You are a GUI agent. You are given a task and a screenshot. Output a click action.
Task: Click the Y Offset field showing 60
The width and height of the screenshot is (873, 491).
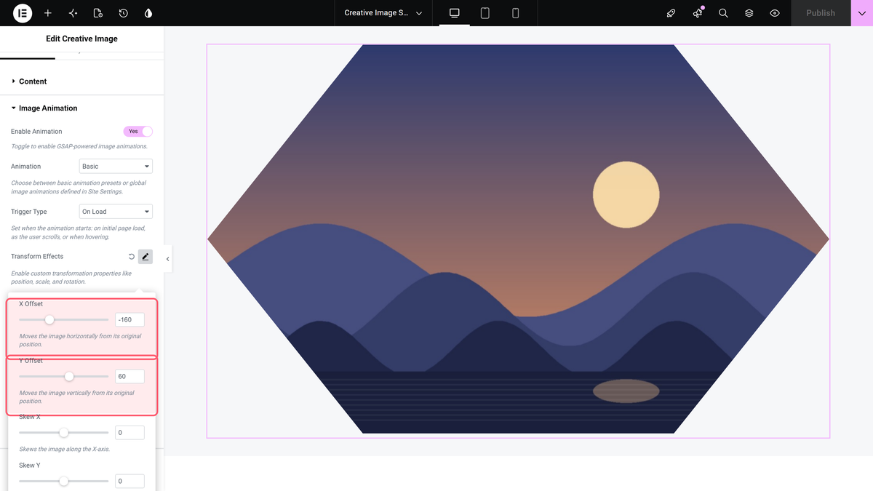point(129,377)
